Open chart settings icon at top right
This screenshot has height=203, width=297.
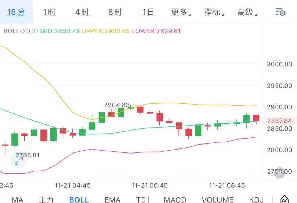(280, 12)
